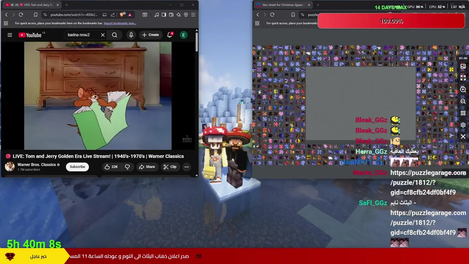This screenshot has width=469, height=264.
Task: Close the Tom and Jerry tab
Action: 58,5
